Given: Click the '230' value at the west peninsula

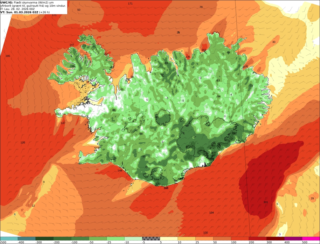Looking at the screenshot, I should tap(58, 114).
